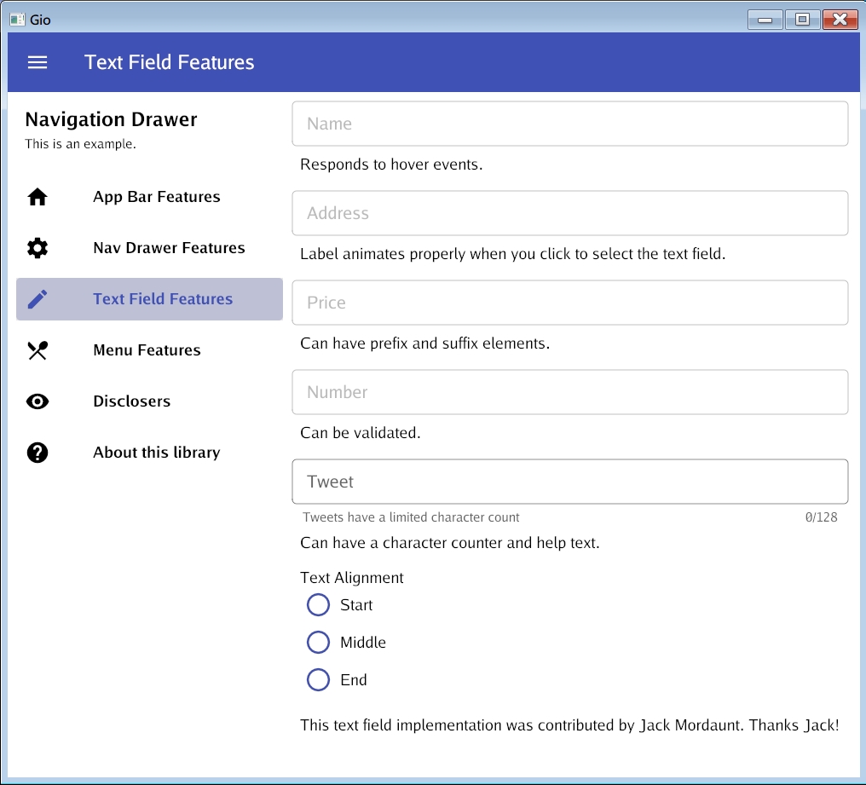Screen dimensions: 866x785
Task: Click the pencil icon for Text Field Features
Action: 38,299
